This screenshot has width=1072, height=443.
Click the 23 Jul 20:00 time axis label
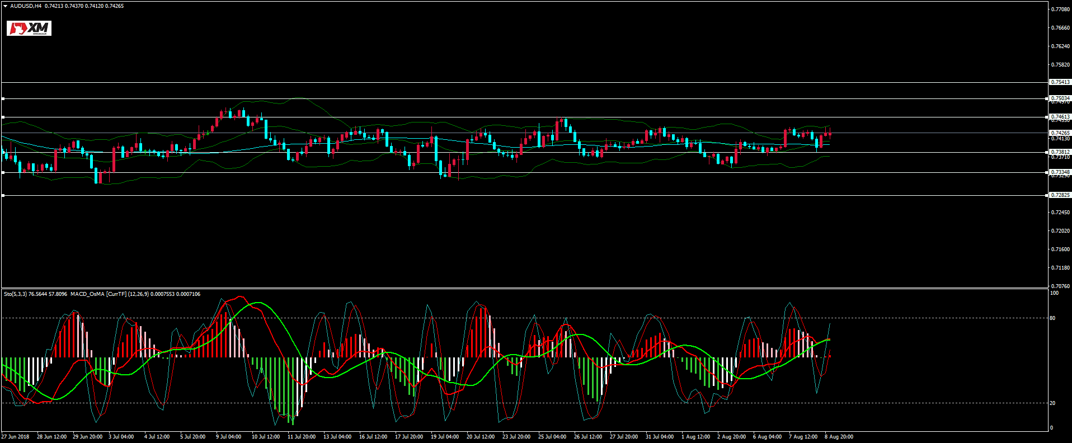516,437
